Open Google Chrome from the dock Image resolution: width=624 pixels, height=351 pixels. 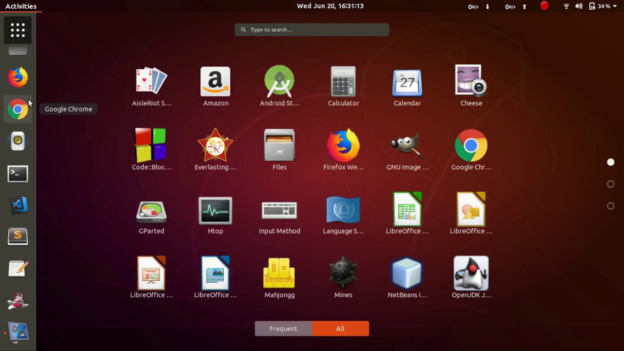coord(18,109)
